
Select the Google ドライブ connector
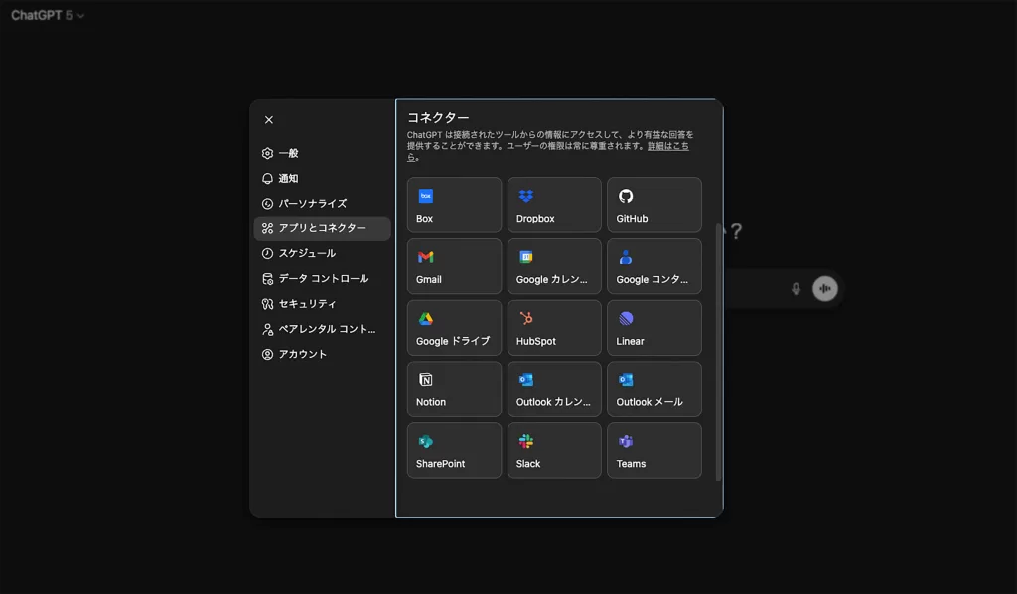(x=454, y=329)
